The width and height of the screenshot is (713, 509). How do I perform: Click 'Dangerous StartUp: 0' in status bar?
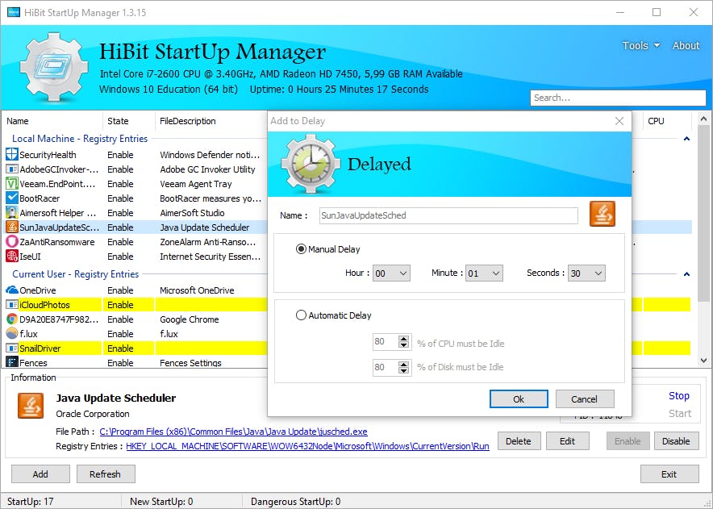(x=295, y=501)
